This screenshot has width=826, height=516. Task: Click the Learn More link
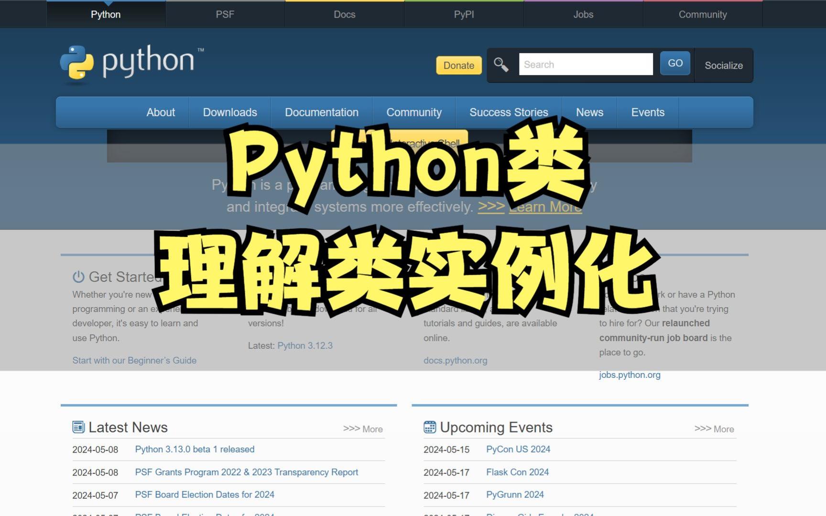tap(545, 207)
